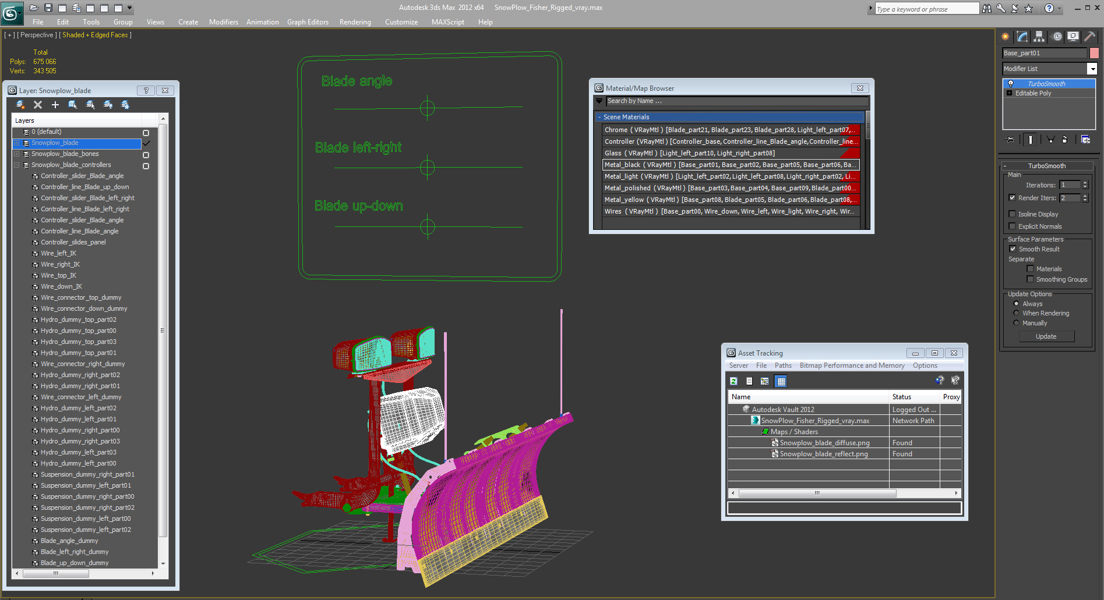Viewport: 1104px width, 600px height.
Task: Expand the Editable Poly plus box
Action: click(x=1010, y=93)
